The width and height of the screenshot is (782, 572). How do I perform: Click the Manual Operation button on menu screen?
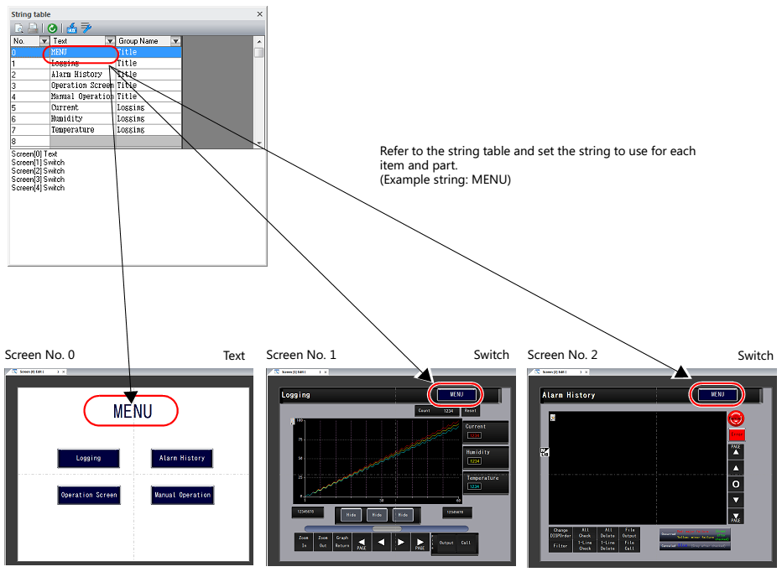tap(183, 495)
